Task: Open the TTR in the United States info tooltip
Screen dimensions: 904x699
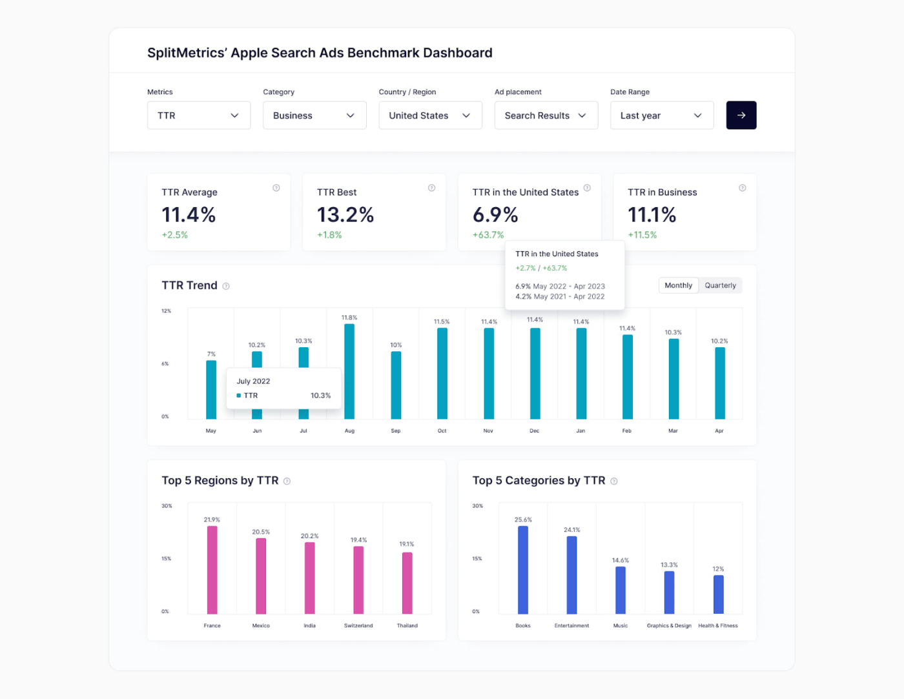Action: click(587, 188)
